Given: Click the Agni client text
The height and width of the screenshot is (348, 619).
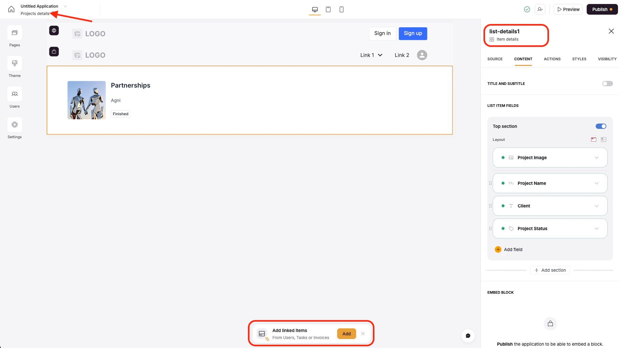Looking at the screenshot, I should [x=116, y=100].
